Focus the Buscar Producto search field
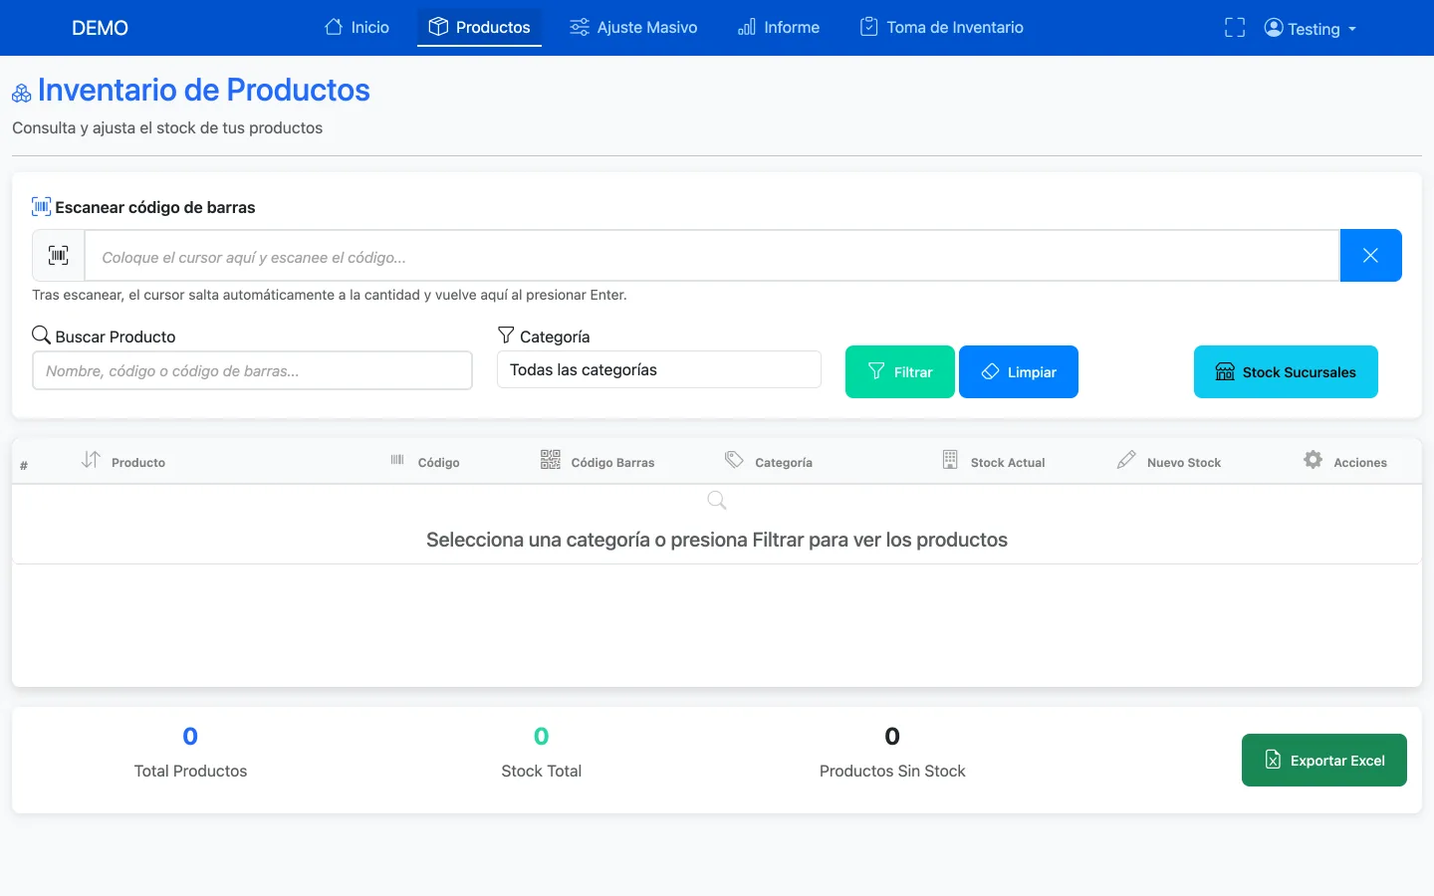Screen dimensions: 1434x896 point(252,370)
